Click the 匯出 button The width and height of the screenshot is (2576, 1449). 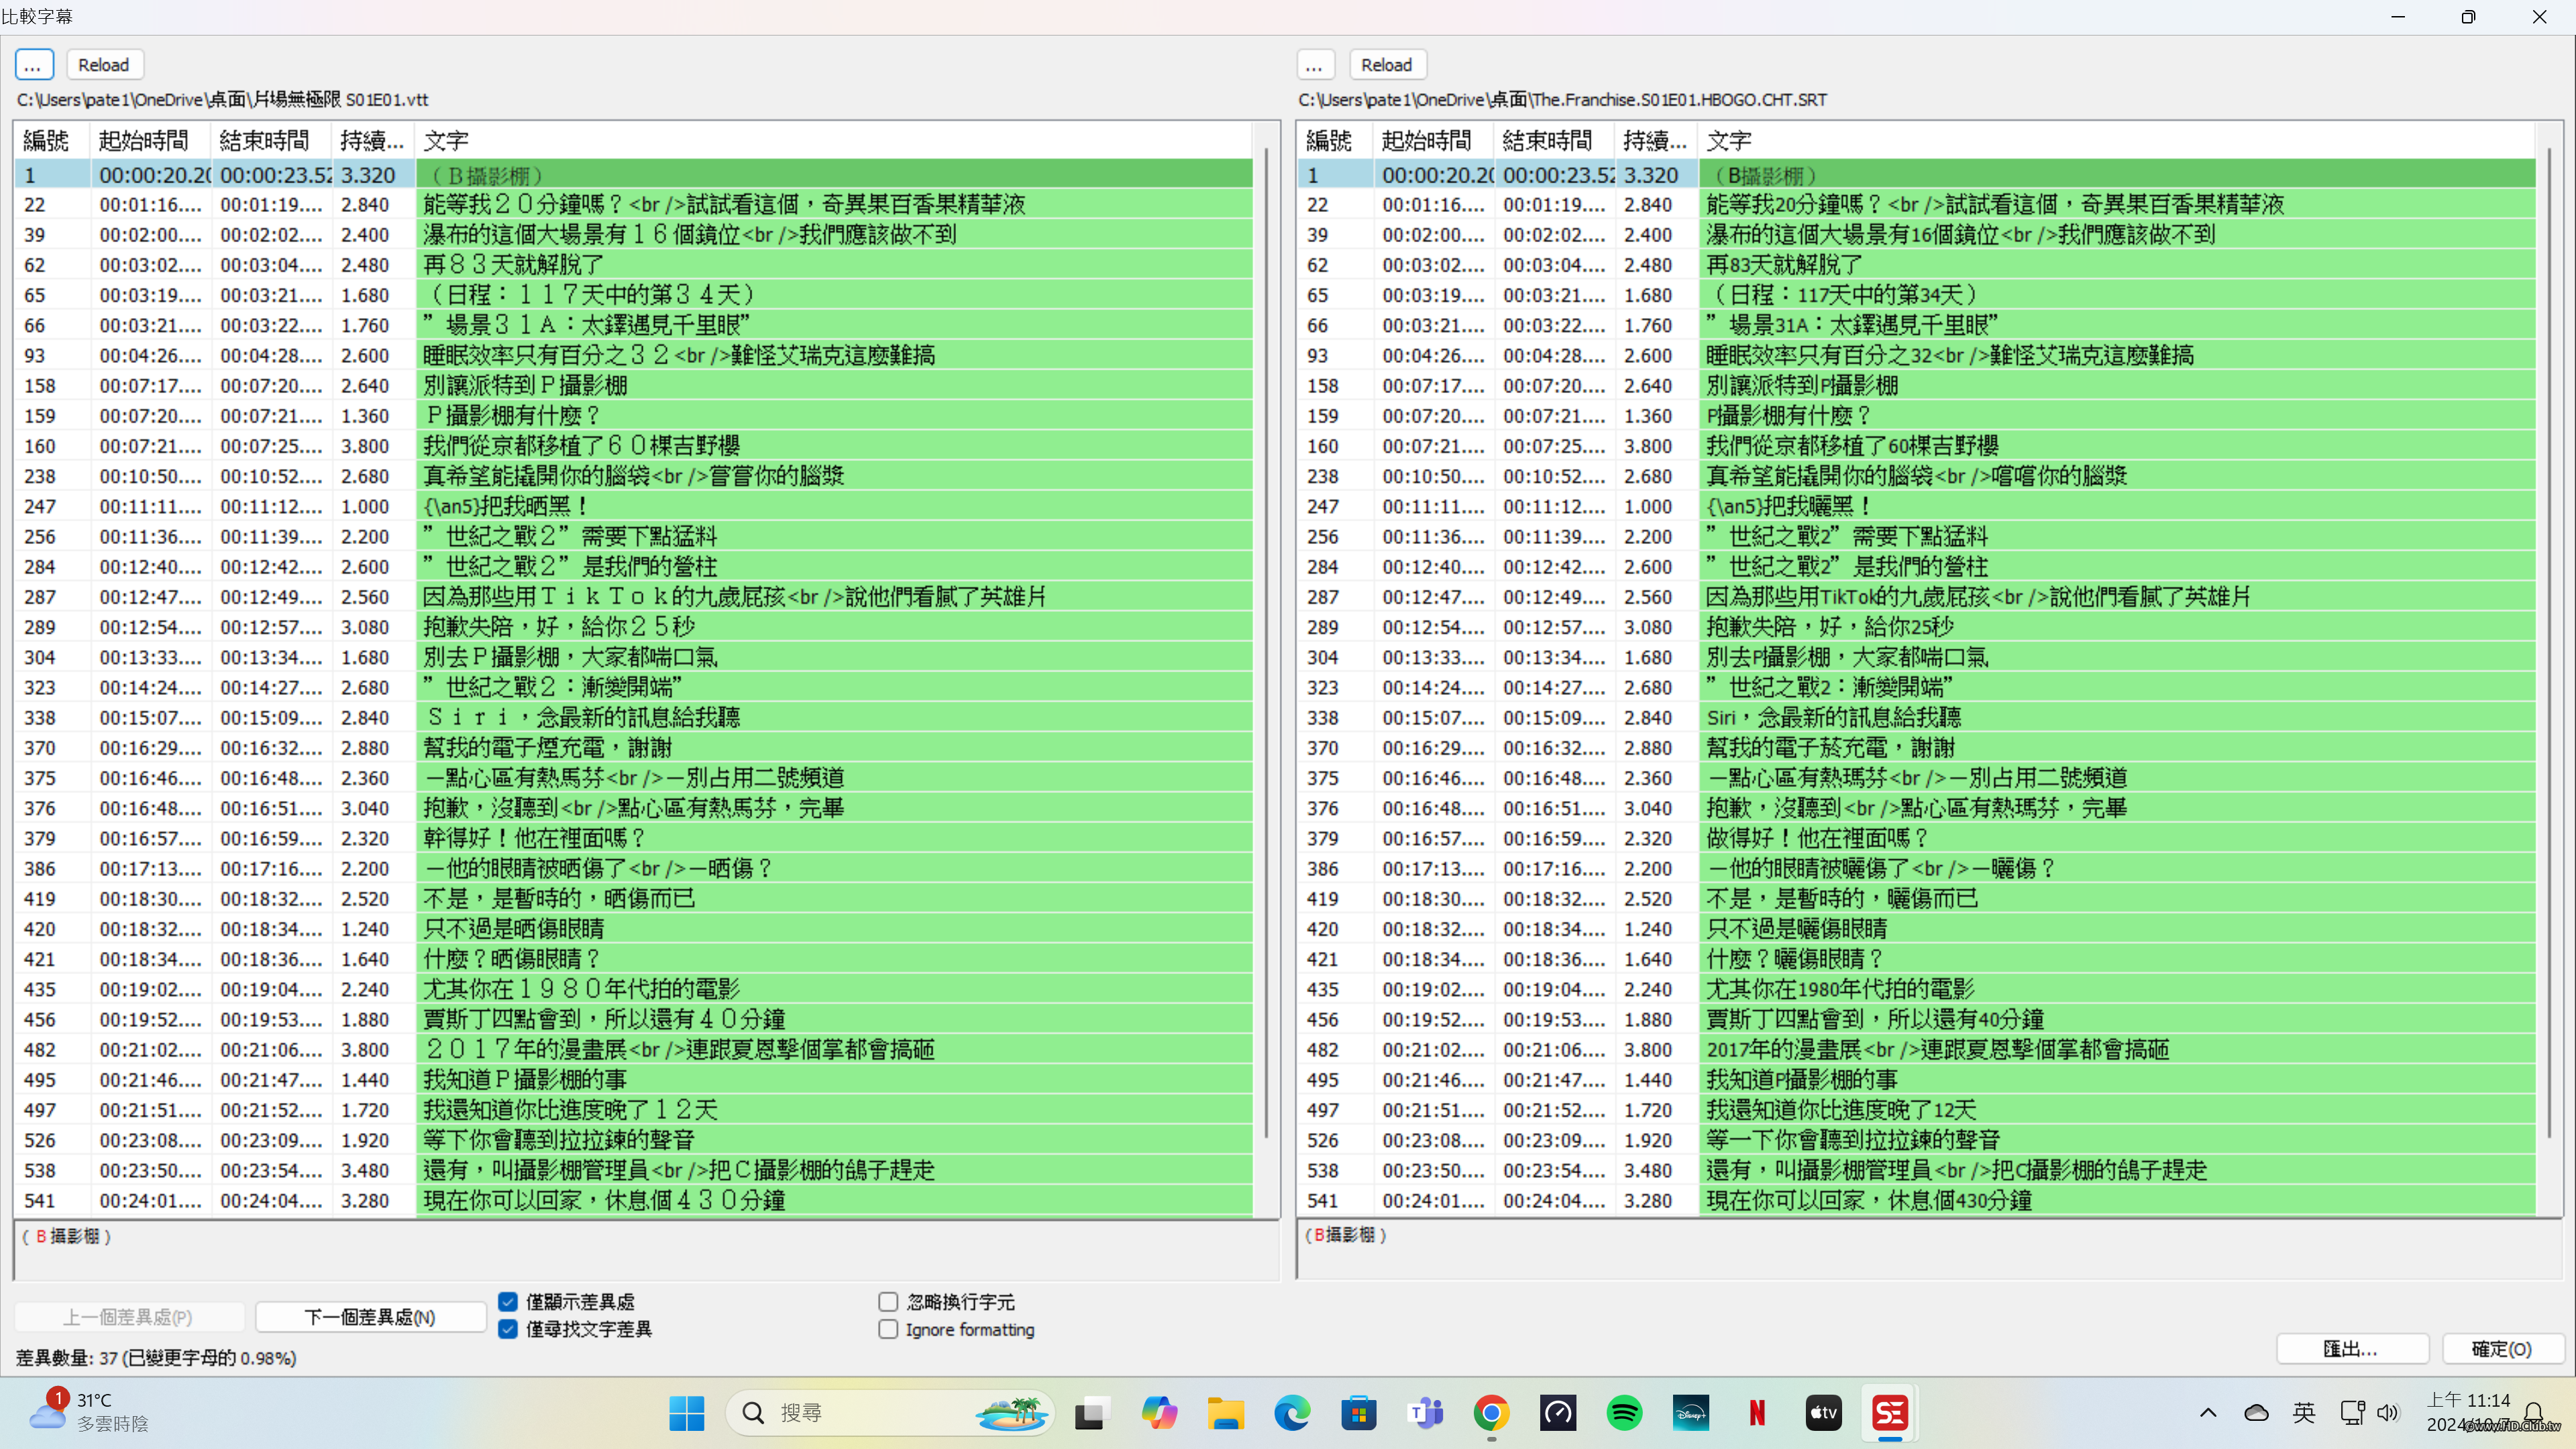tap(2352, 1348)
